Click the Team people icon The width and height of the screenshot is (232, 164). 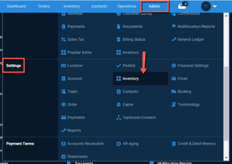pyautogui.click(x=64, y=91)
